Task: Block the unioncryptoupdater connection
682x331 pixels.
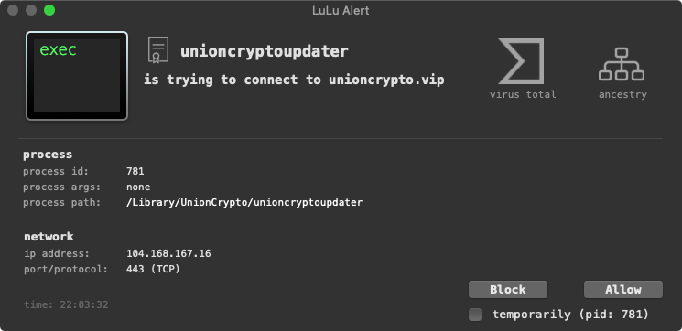Action: point(508,289)
